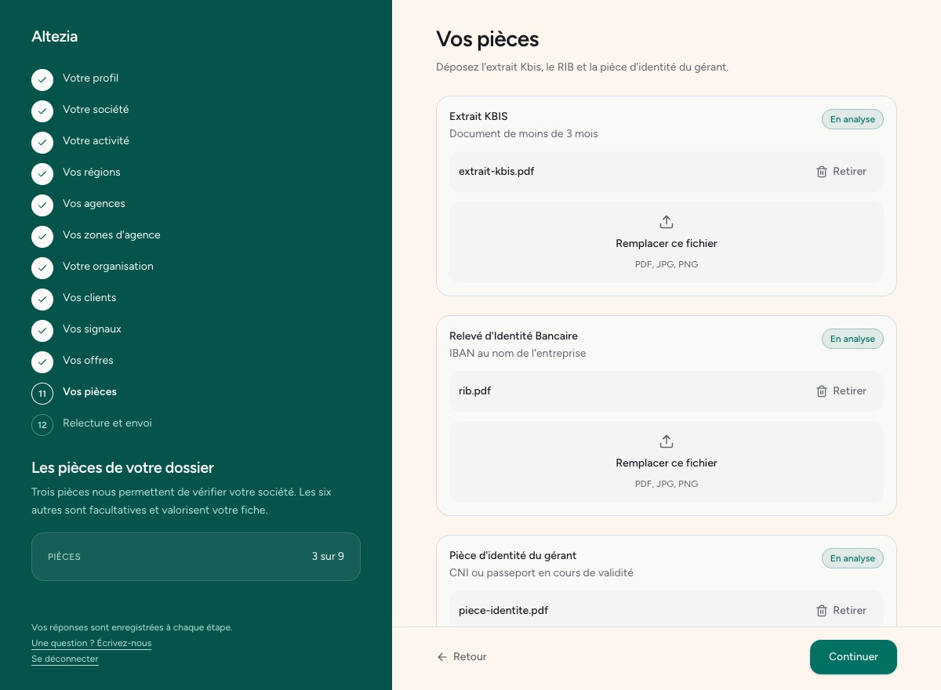Click the rib.pdf file name
This screenshot has height=690, width=941.
pyautogui.click(x=475, y=391)
